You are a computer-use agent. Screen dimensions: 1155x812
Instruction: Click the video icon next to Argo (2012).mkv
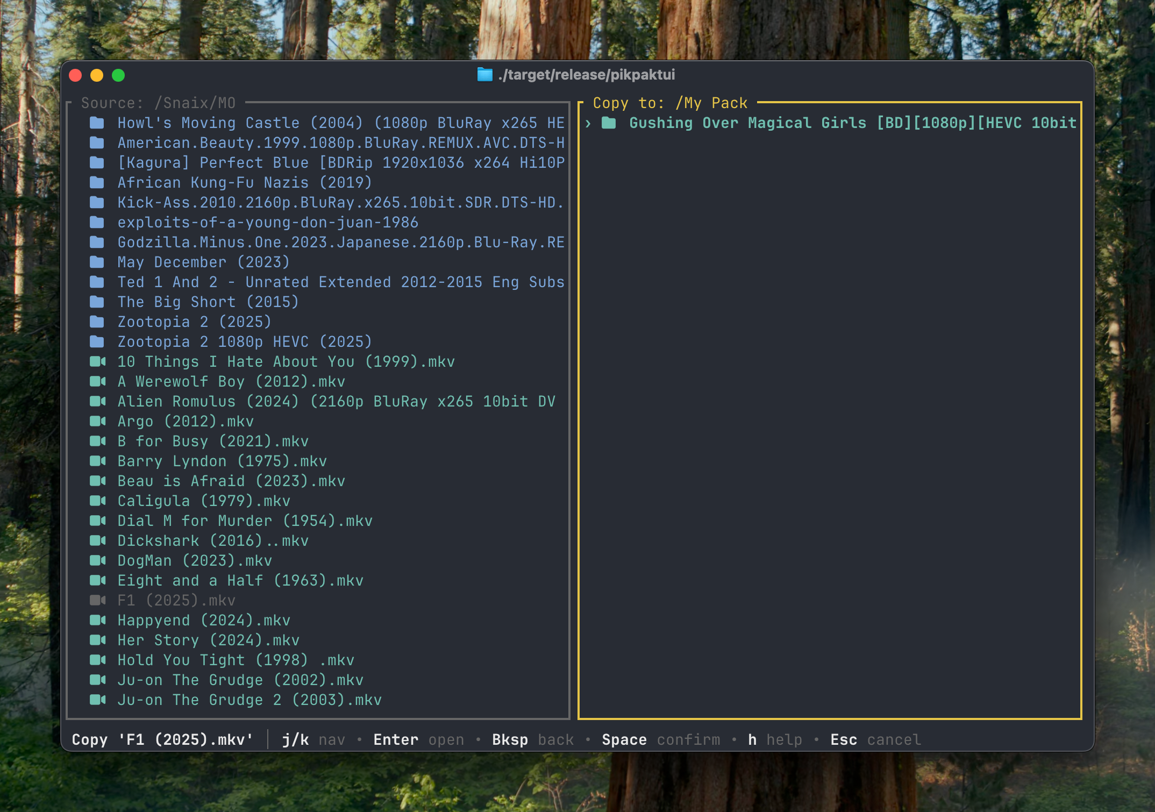click(97, 421)
